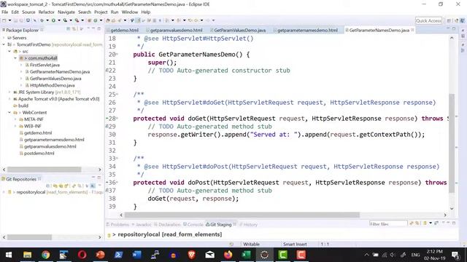467x262 pixels.
Task: Click the Package Explorer horizontal scrollbar
Action: click(44, 170)
